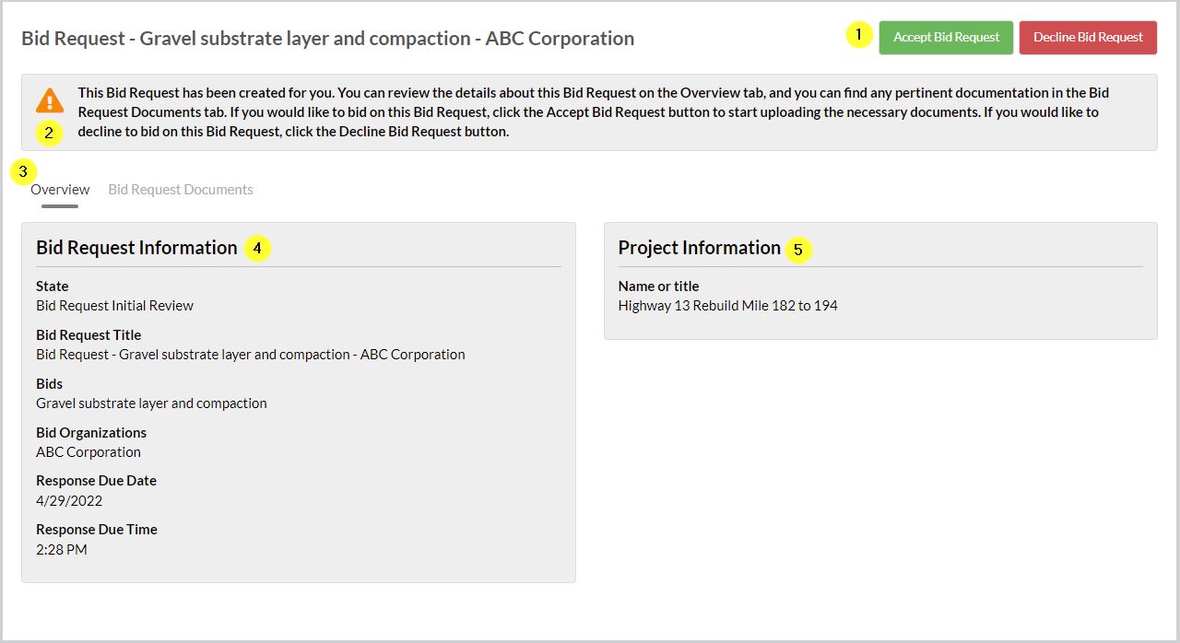Click the warning alert triangle icon

point(51,100)
